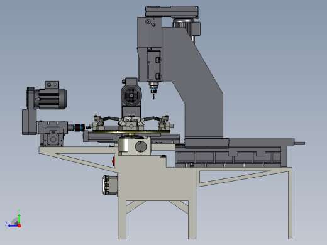Click the blue Z axis arrow of the triad

[13, 226]
